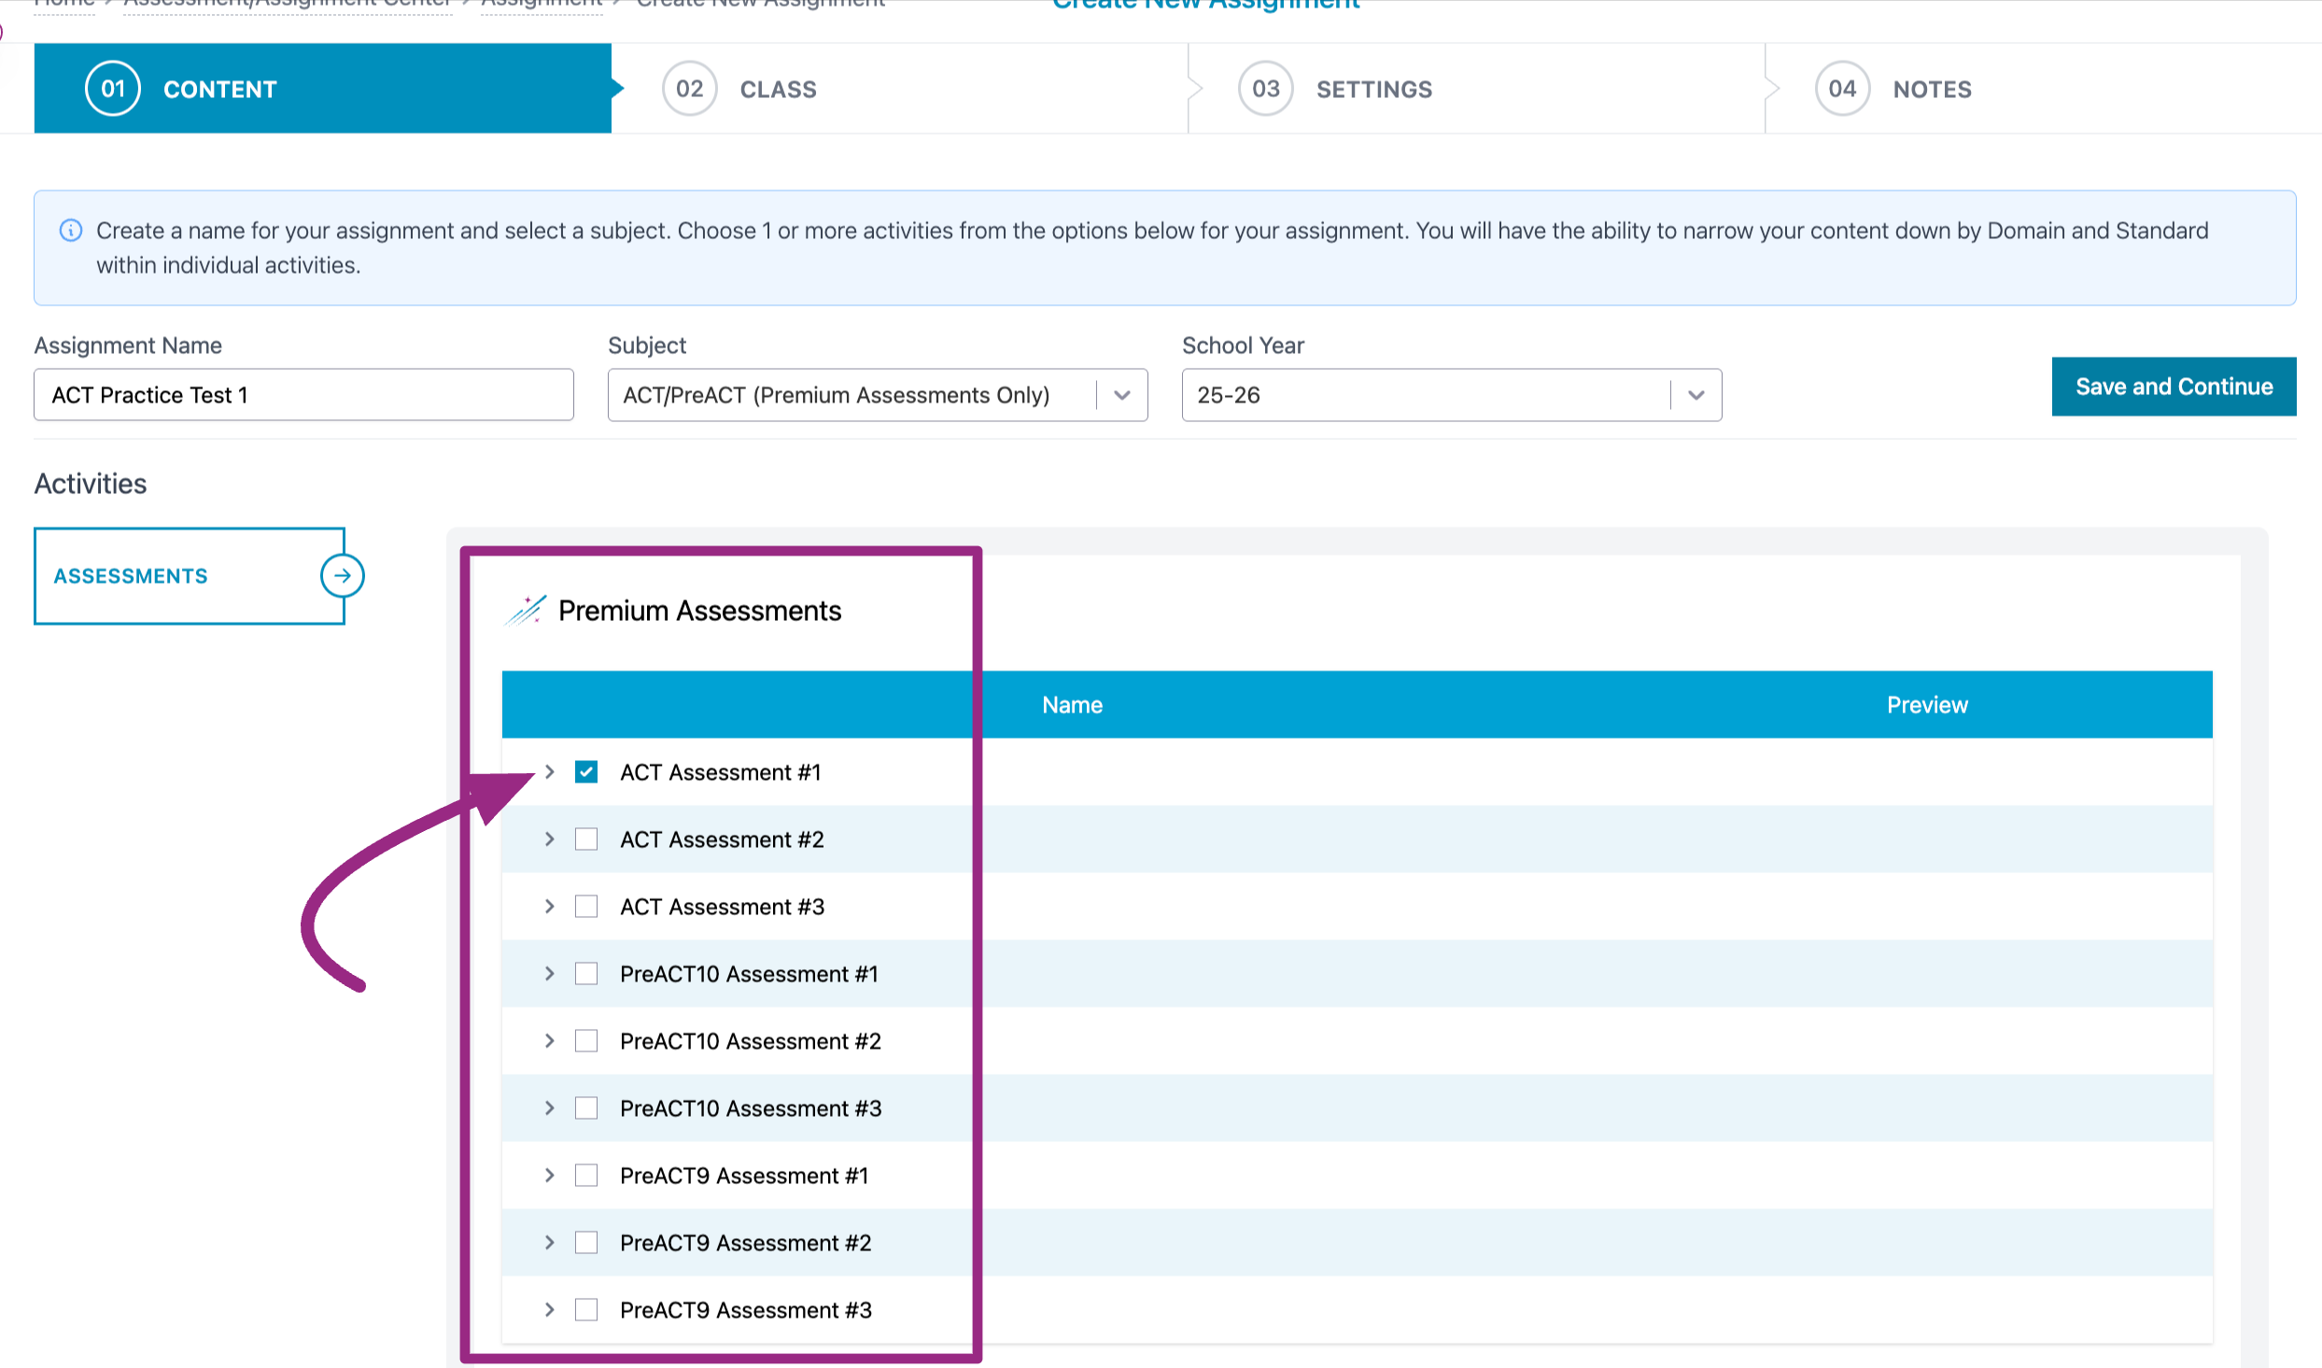Check the ACT Assessment #3 checkbox
This screenshot has width=2322, height=1368.
click(586, 907)
